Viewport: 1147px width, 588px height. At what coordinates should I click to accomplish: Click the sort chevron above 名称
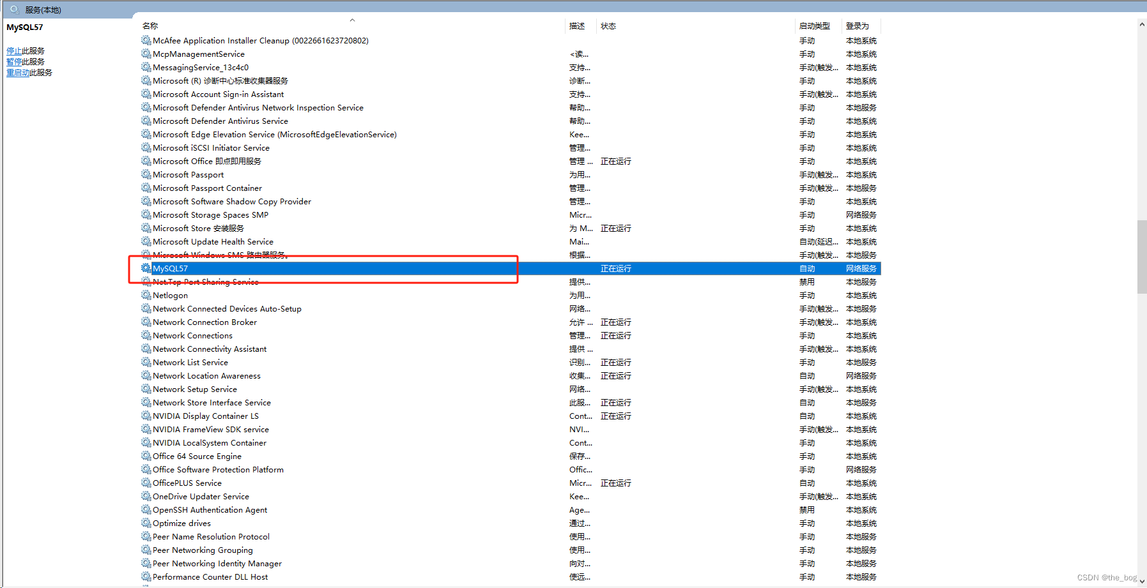(x=352, y=20)
